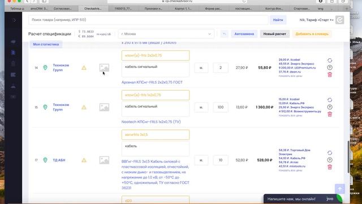Switch to Форма рас browser tab
Screen dimensions: 362x204
tap(213, 8)
